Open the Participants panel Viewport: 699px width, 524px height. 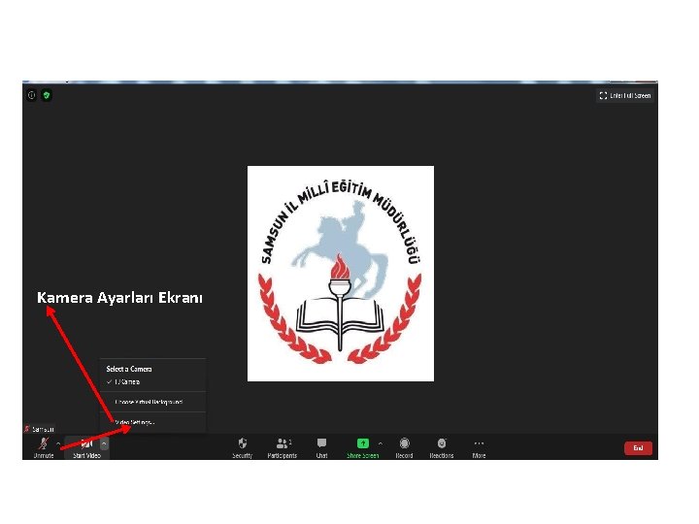282,447
